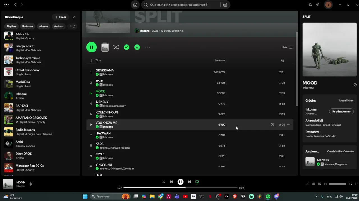Add MOOD to playlist in right panel
This screenshot has height=201, width=359.
point(355,85)
